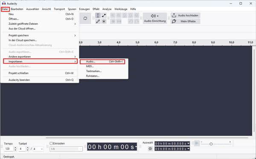This screenshot has height=159, width=256.
Task: Open the Erzeugen menu
Action: (84, 9)
